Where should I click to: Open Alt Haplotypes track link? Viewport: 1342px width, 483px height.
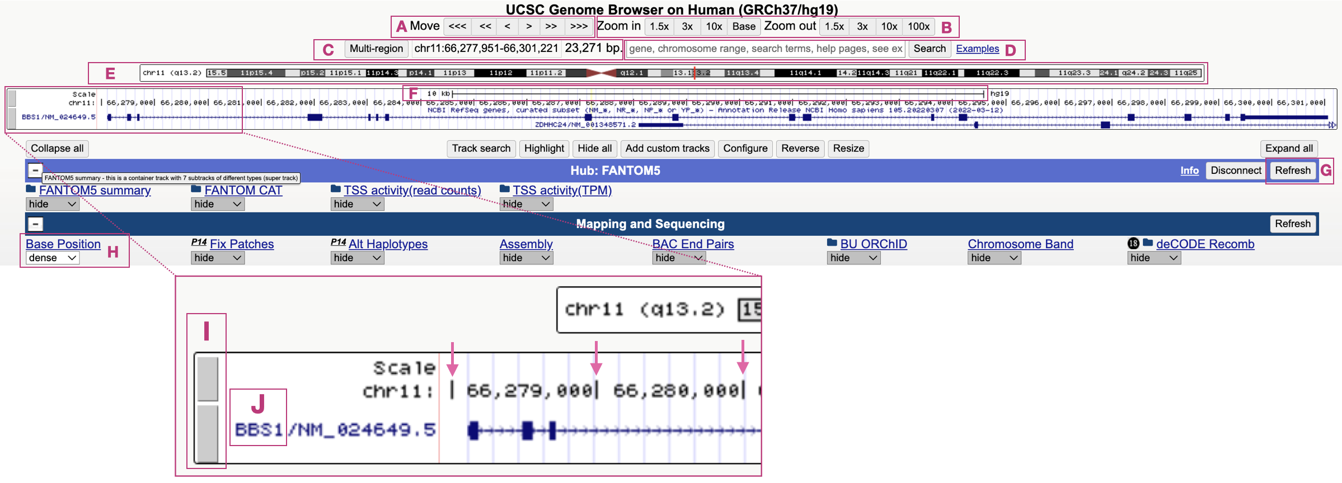[x=388, y=244]
